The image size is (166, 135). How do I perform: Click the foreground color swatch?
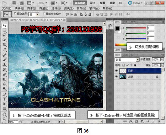[117, 28]
